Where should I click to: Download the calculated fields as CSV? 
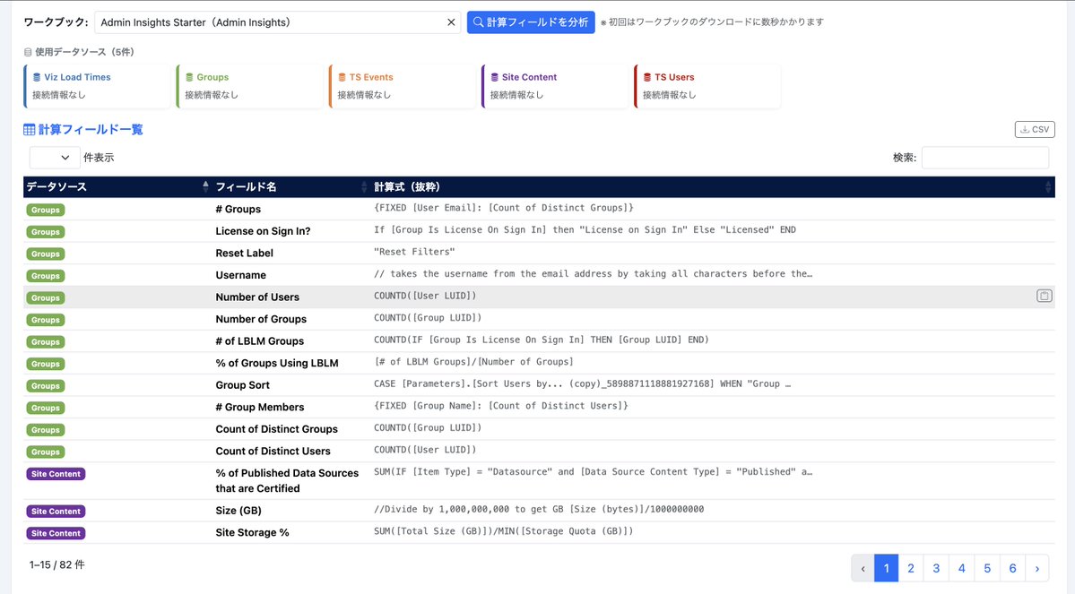[x=1035, y=130]
